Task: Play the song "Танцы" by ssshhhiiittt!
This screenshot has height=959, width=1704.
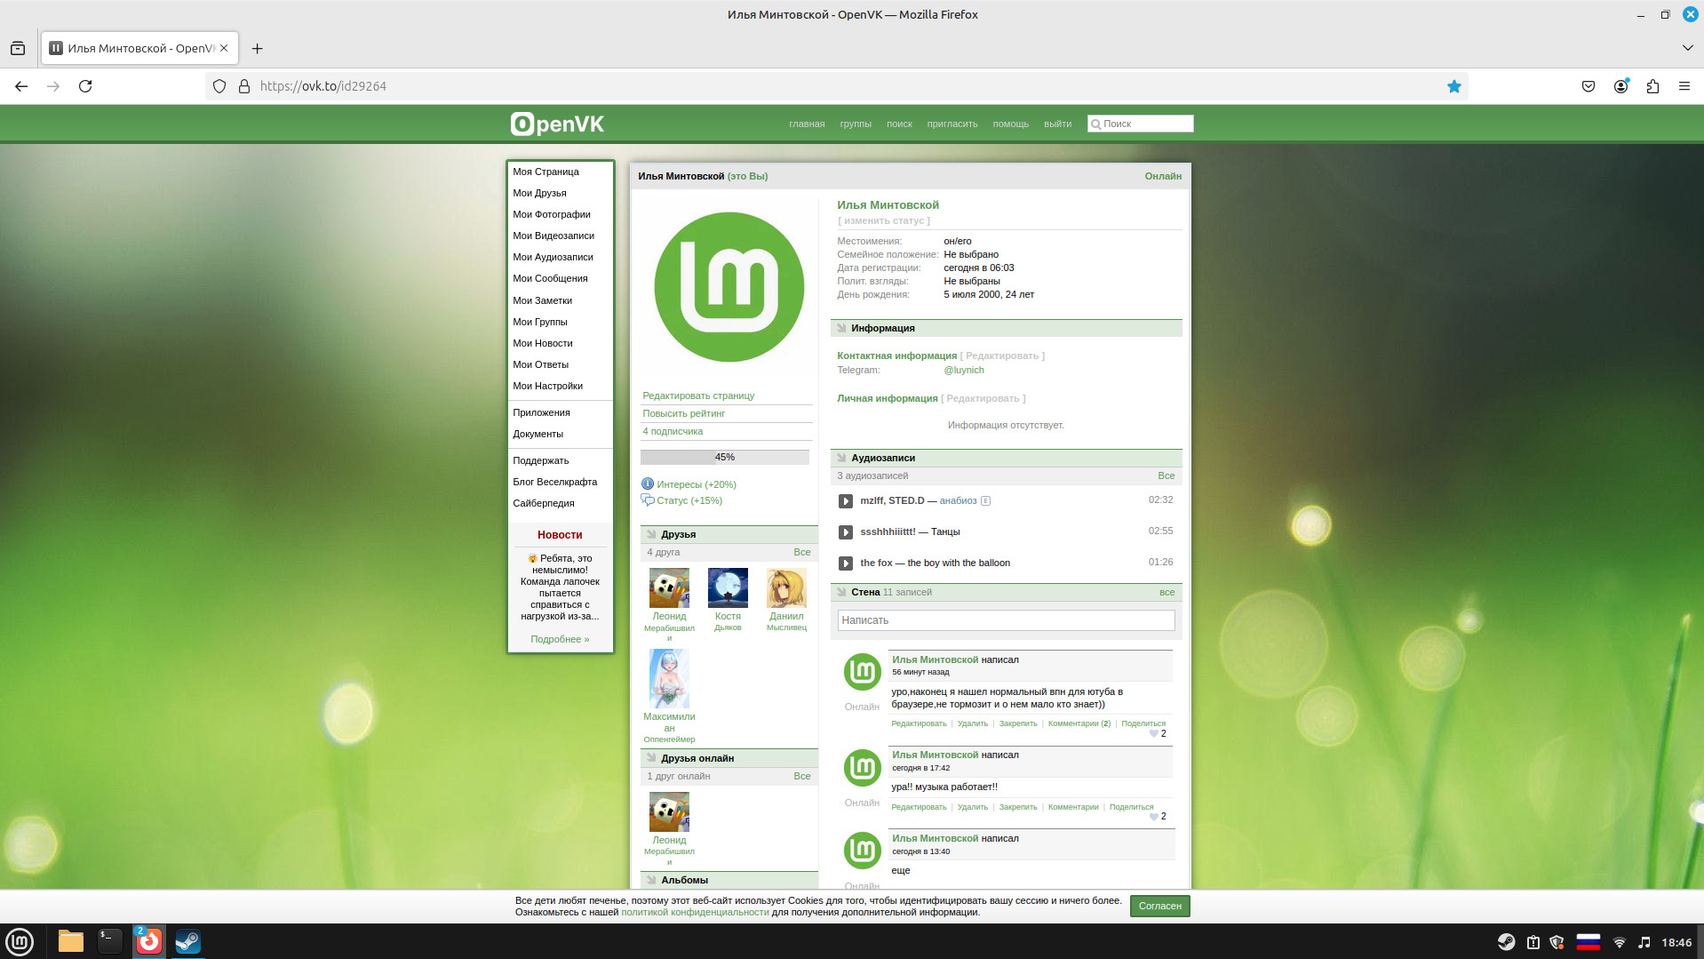Action: coord(845,532)
